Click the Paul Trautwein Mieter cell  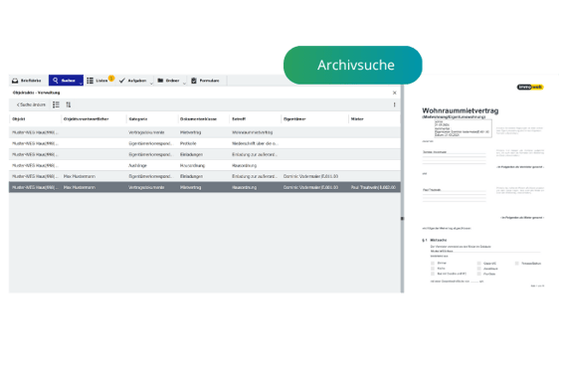(373, 187)
